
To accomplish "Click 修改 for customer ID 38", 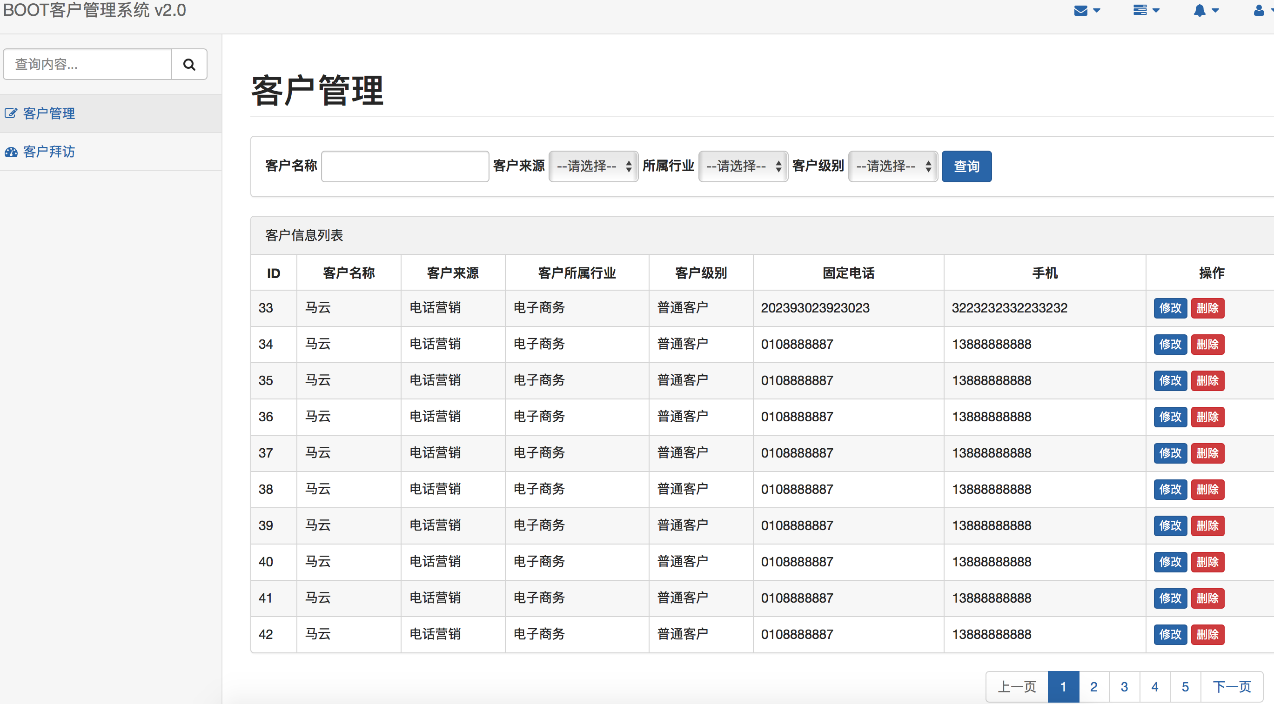I will 1170,489.
